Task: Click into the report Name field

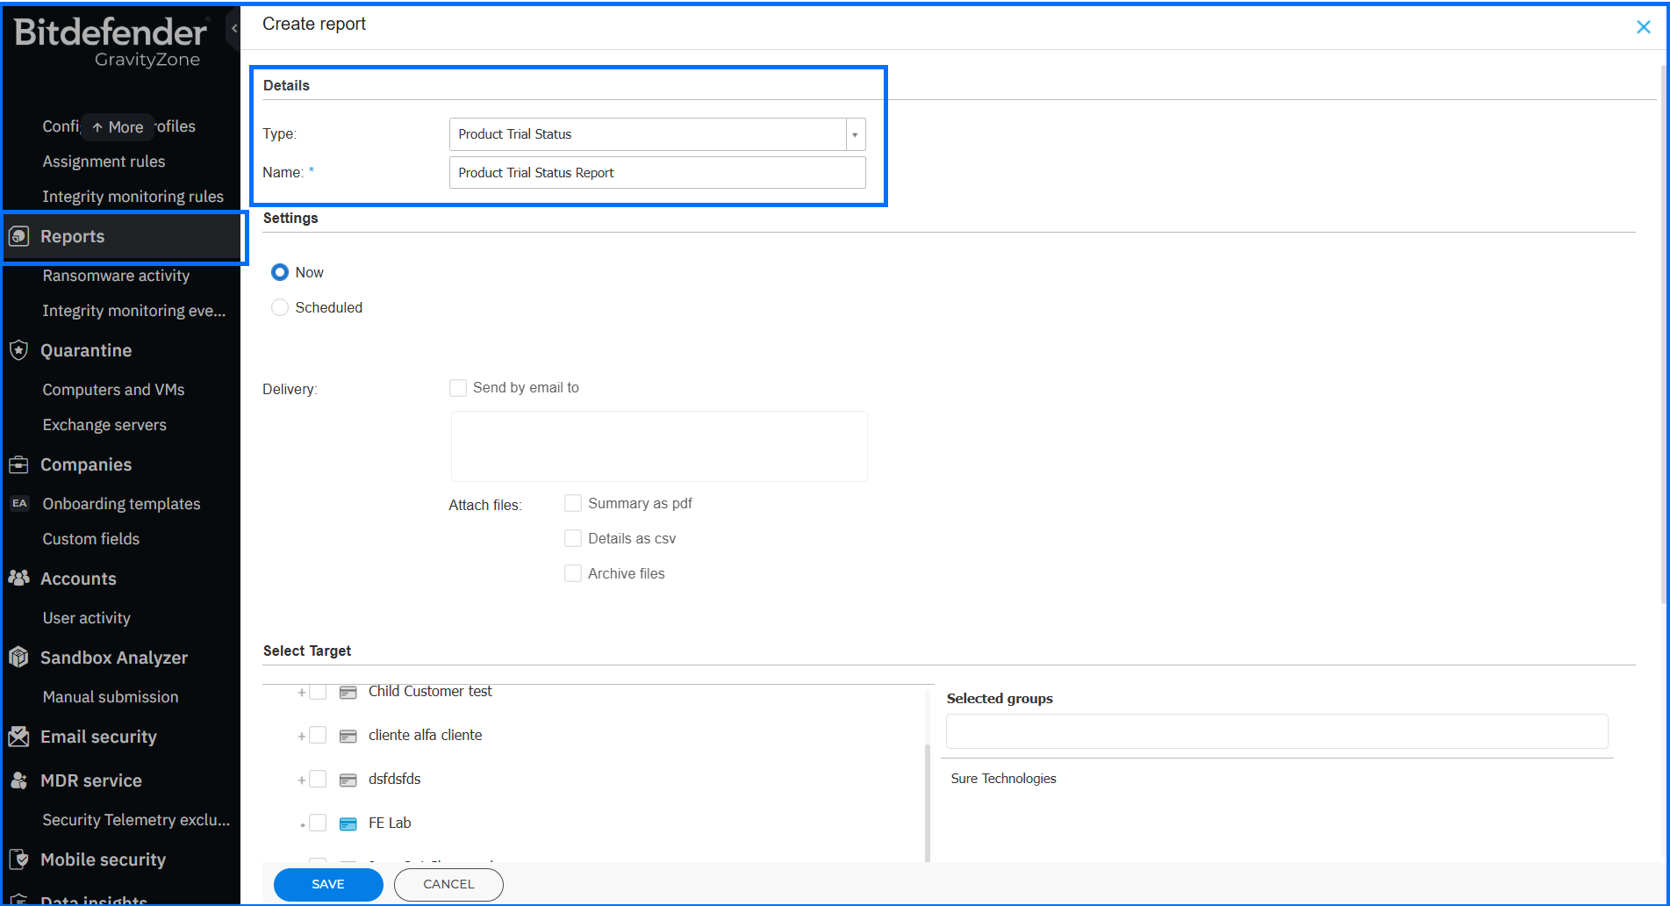Action: tap(657, 173)
